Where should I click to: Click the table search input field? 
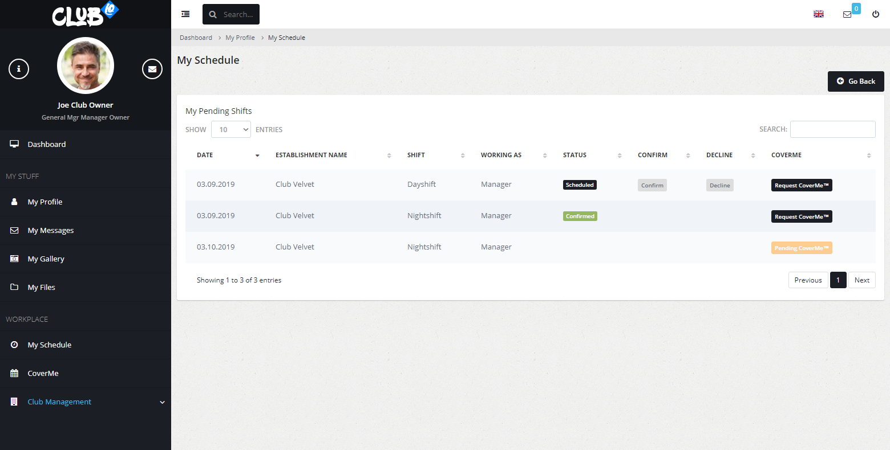pos(832,129)
